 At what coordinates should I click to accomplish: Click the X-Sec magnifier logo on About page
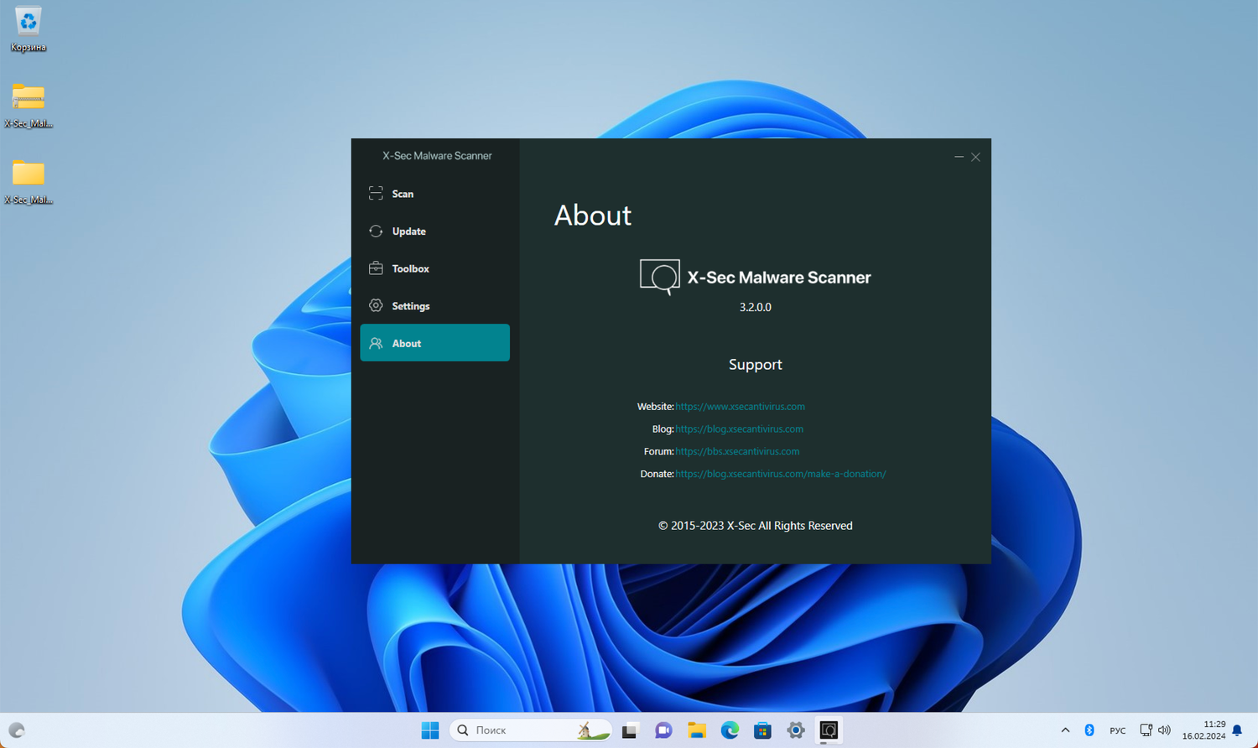click(660, 277)
